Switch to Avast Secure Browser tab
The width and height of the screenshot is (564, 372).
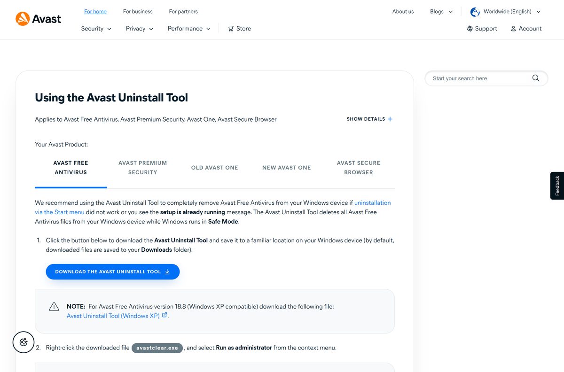(x=359, y=168)
